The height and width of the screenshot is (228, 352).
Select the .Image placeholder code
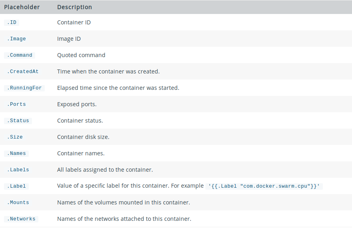[16, 39]
